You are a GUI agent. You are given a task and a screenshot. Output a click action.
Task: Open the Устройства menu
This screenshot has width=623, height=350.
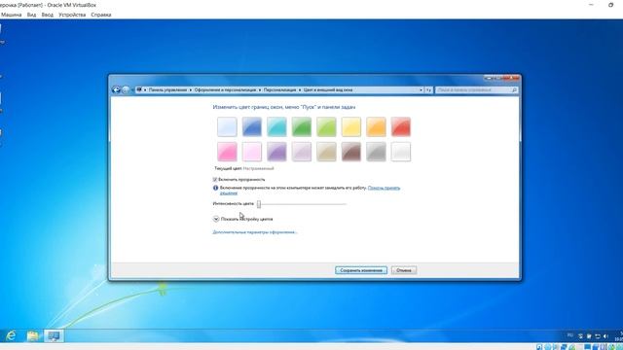72,15
